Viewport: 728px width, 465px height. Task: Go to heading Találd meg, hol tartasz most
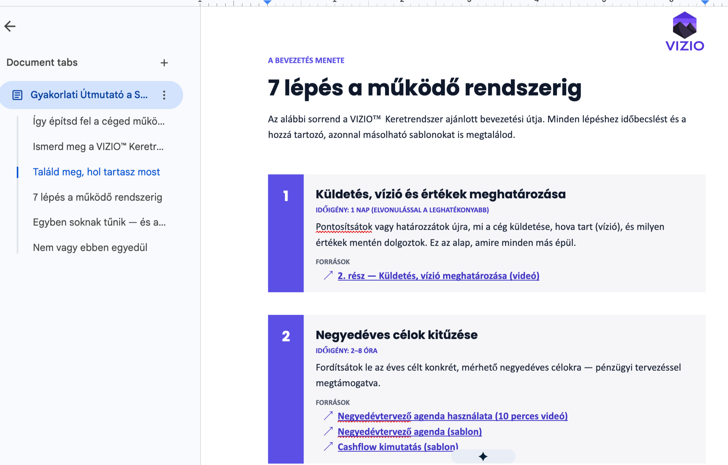click(x=96, y=172)
